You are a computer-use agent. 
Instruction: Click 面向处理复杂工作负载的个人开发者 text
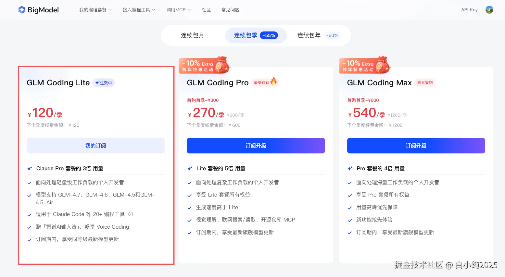click(x=237, y=183)
